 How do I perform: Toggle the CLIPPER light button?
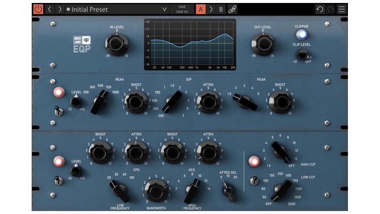(302, 34)
